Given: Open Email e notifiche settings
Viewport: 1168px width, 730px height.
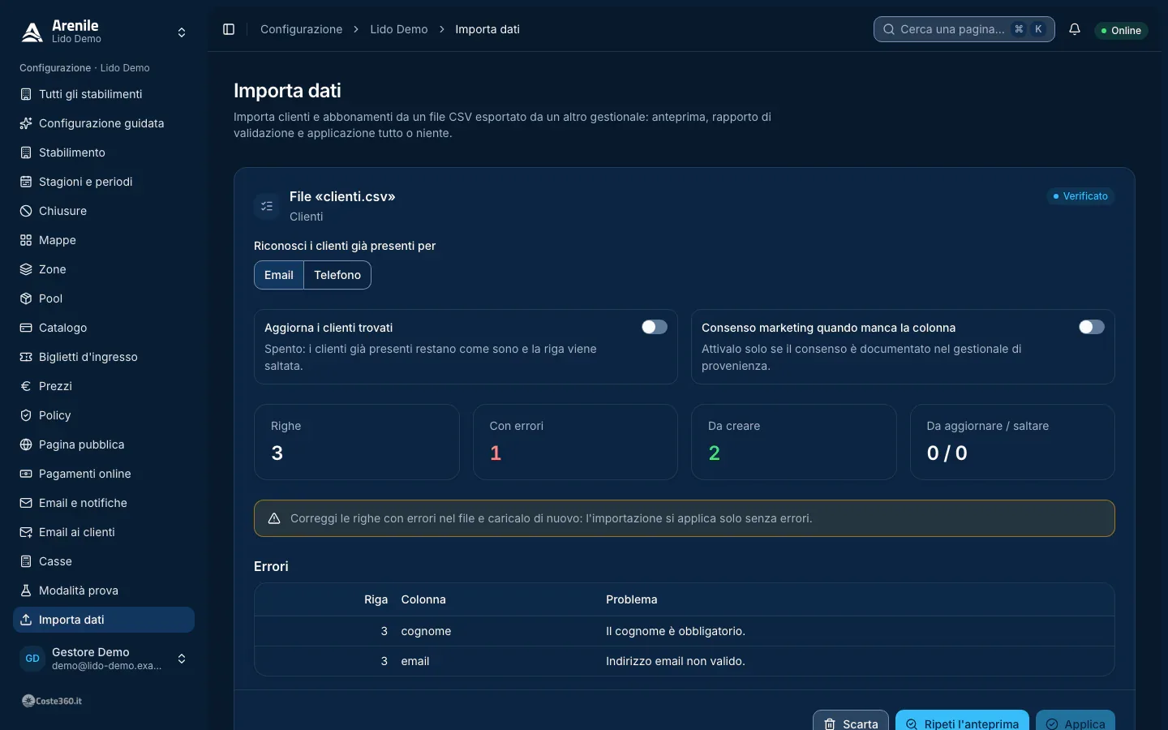Looking at the screenshot, I should (104, 503).
